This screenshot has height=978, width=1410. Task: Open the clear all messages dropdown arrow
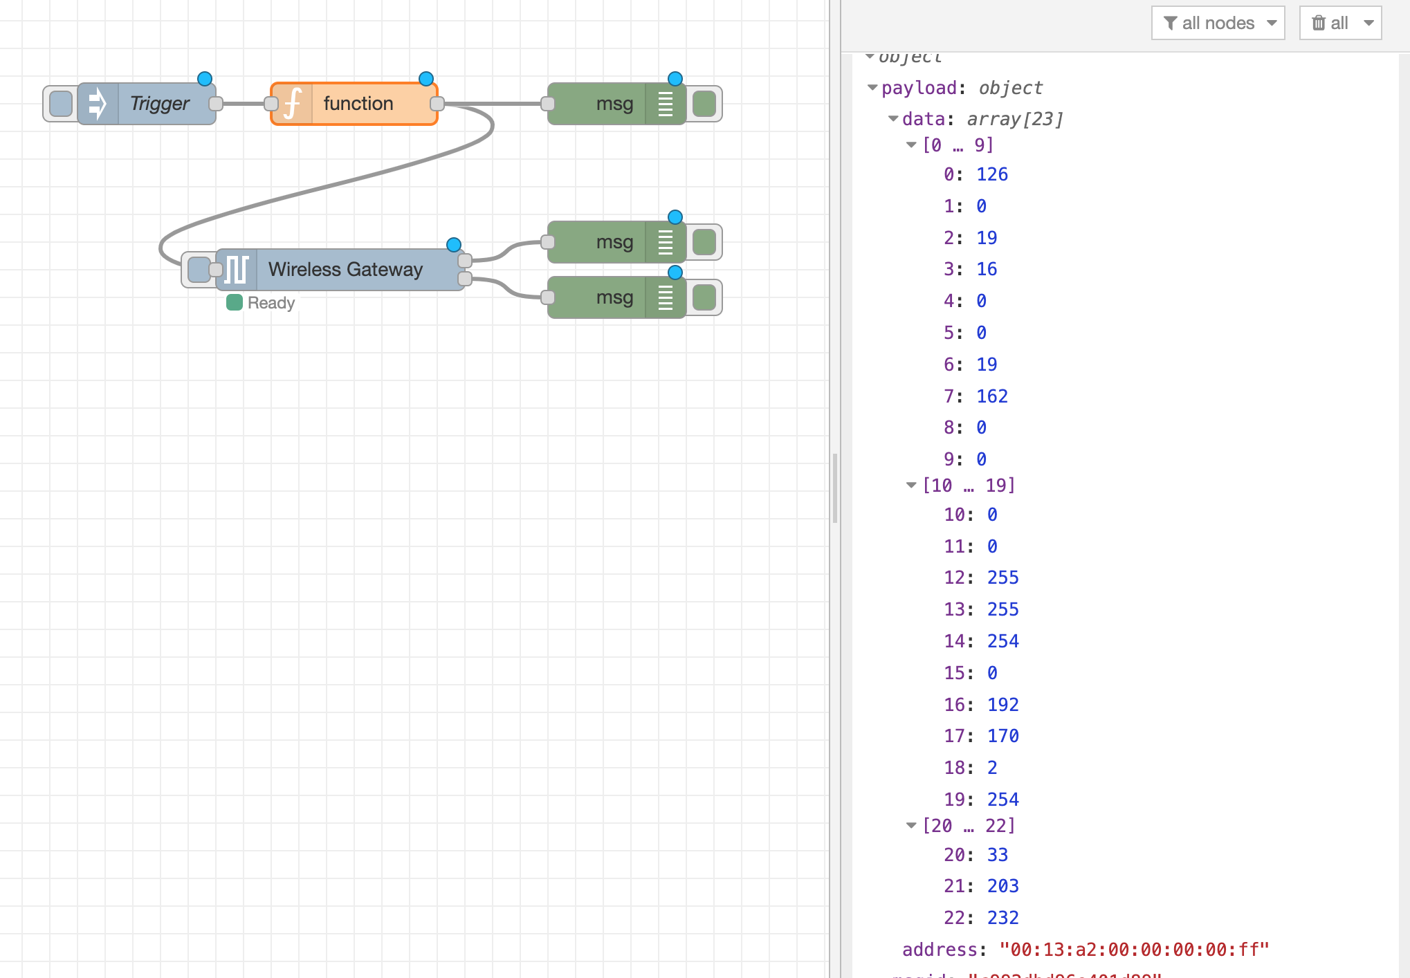(x=1368, y=23)
